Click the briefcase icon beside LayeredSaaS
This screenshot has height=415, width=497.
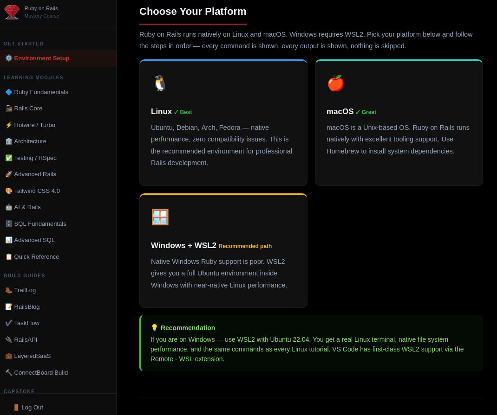coord(9,356)
